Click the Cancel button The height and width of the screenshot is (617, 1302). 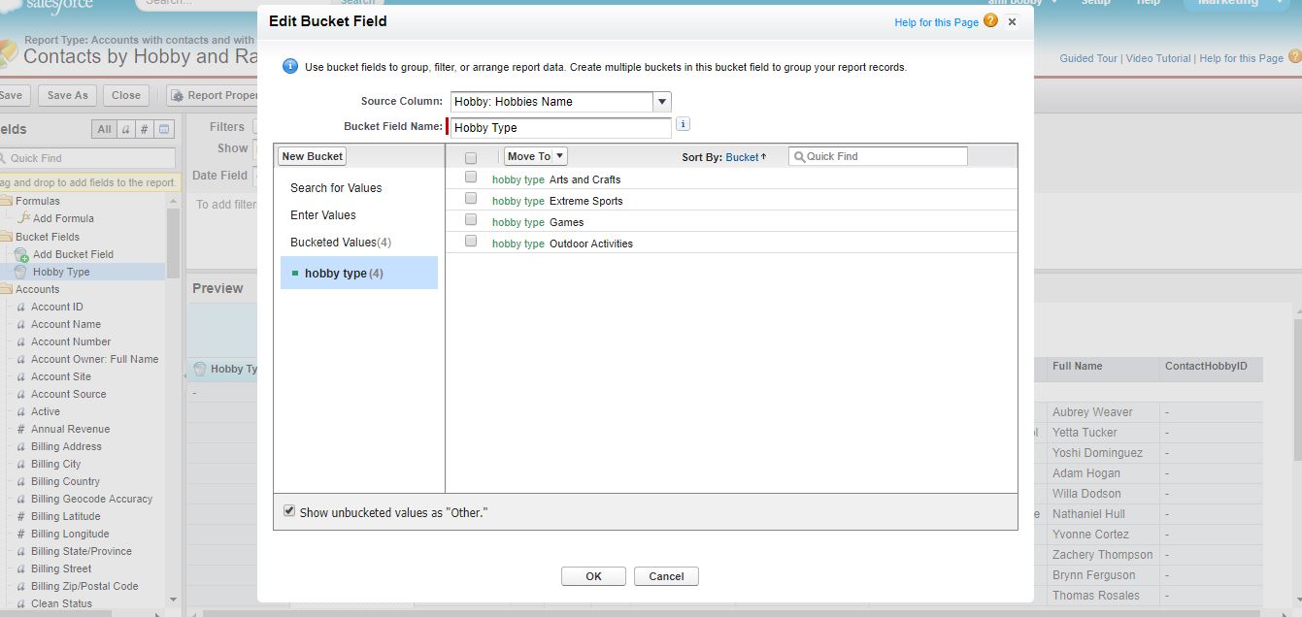(666, 576)
